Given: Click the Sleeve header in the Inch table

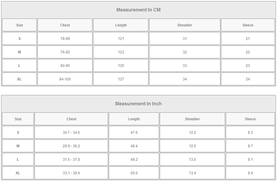Looking at the screenshot, I should 250,119.
